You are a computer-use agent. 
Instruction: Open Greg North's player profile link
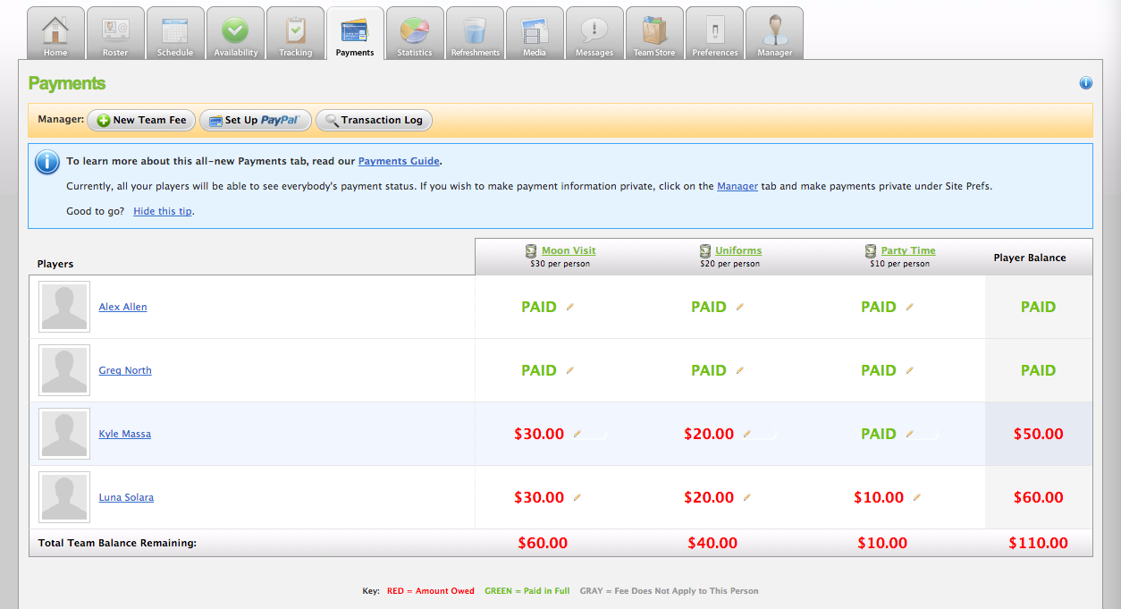(x=125, y=370)
